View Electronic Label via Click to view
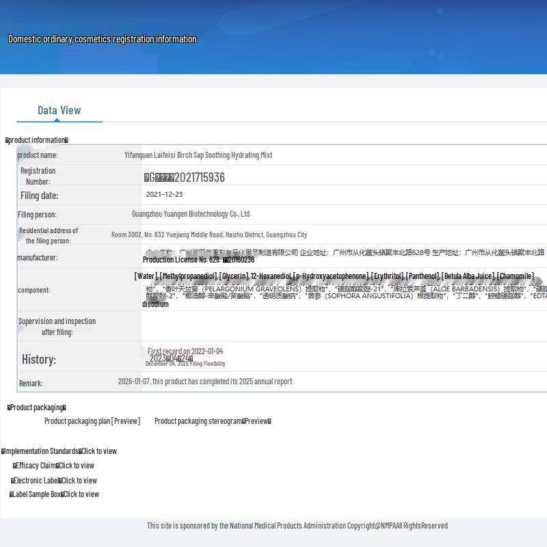 click(x=79, y=481)
